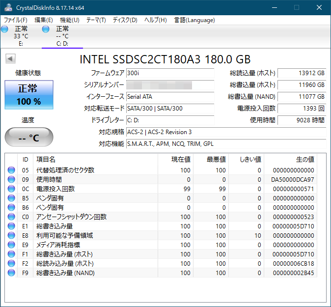Click the 最悪値 column header

point(211,160)
